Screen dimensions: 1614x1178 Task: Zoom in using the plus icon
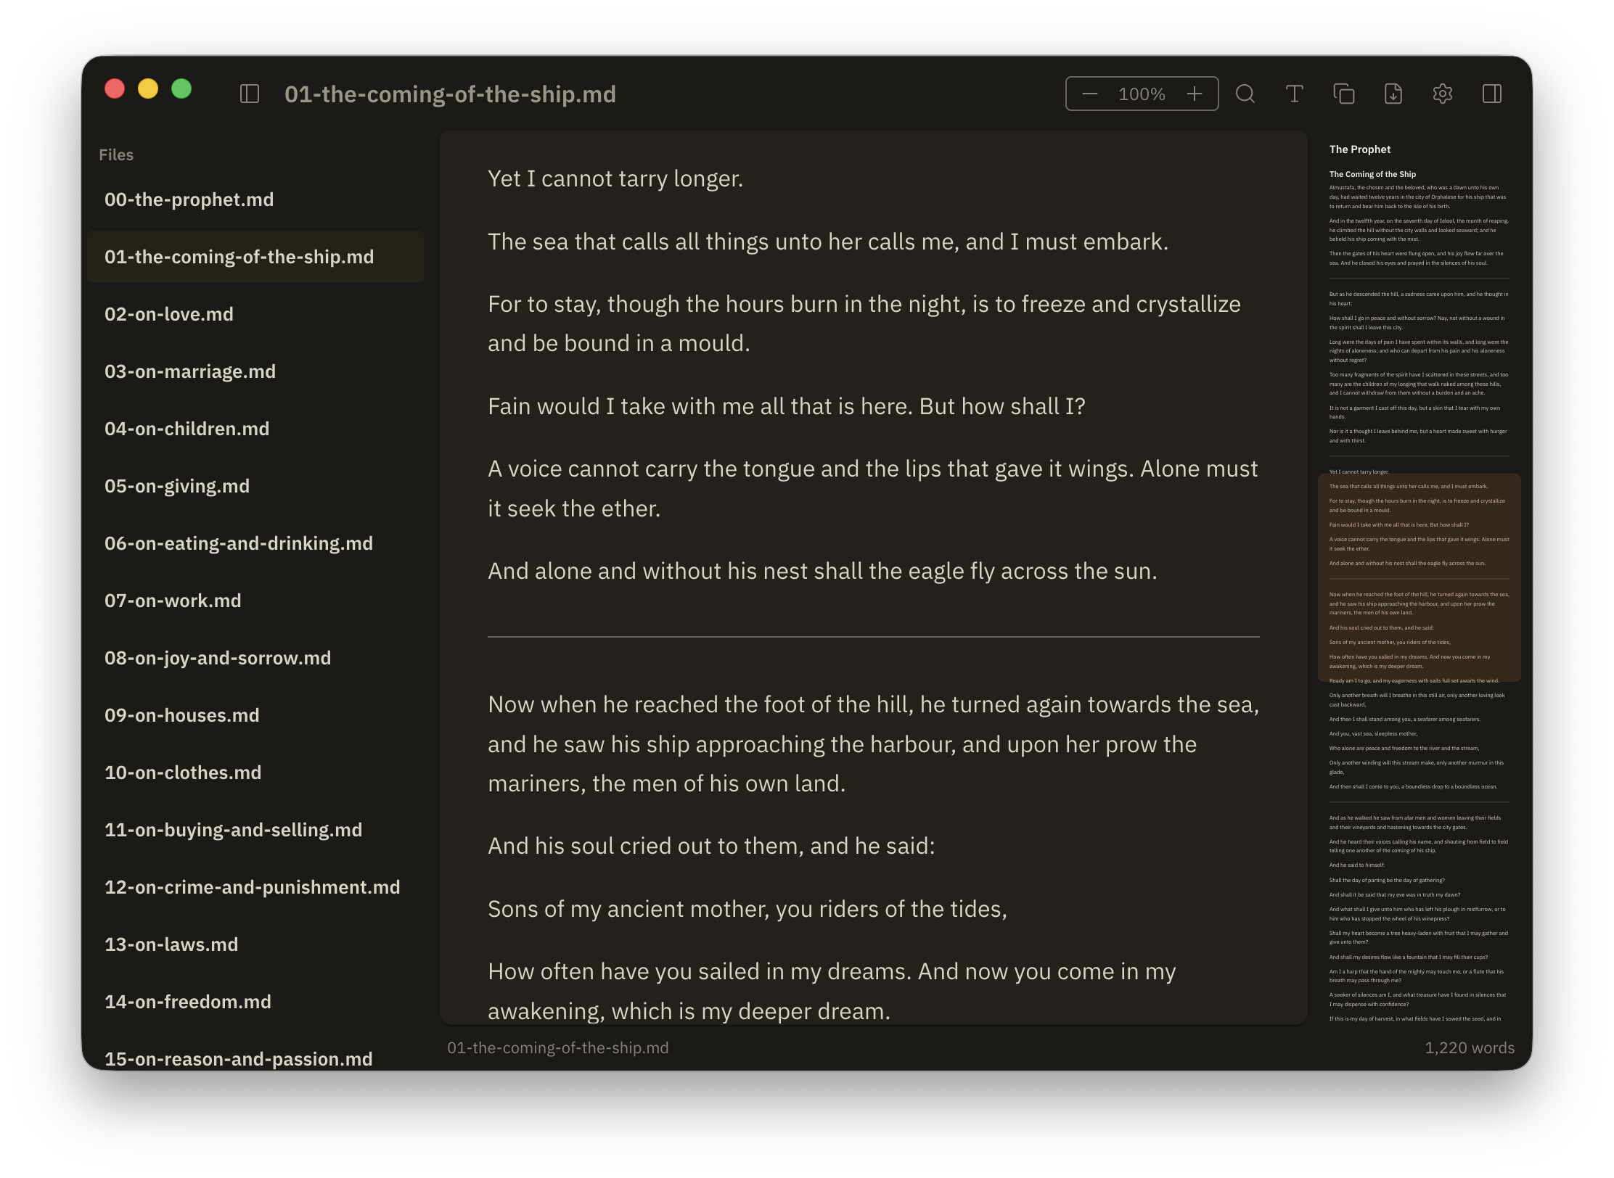[1195, 94]
